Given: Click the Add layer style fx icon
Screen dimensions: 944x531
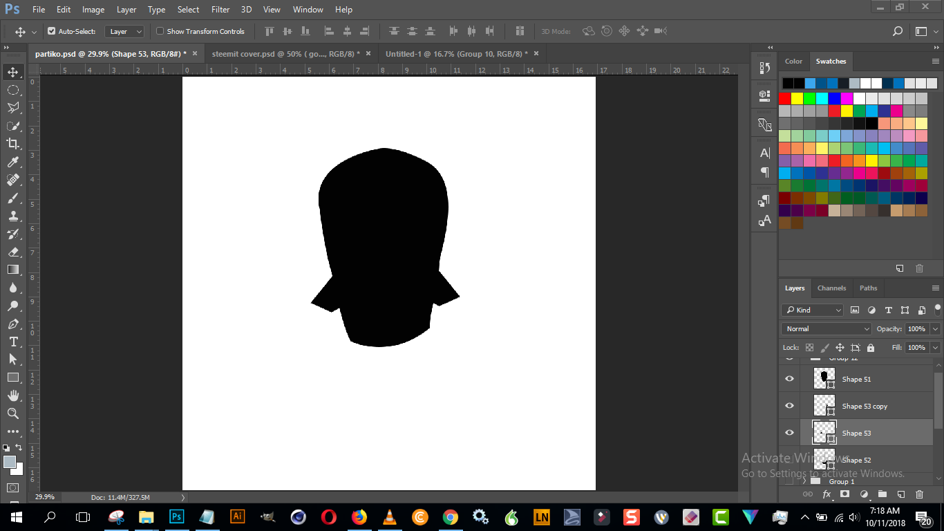Looking at the screenshot, I should pyautogui.click(x=826, y=494).
